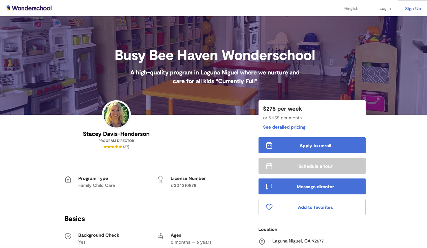
Task: Select the Family Child Care text
Action: point(97,185)
